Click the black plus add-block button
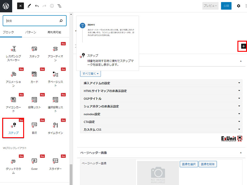The height and width of the screenshot is (185, 247). 243,46
